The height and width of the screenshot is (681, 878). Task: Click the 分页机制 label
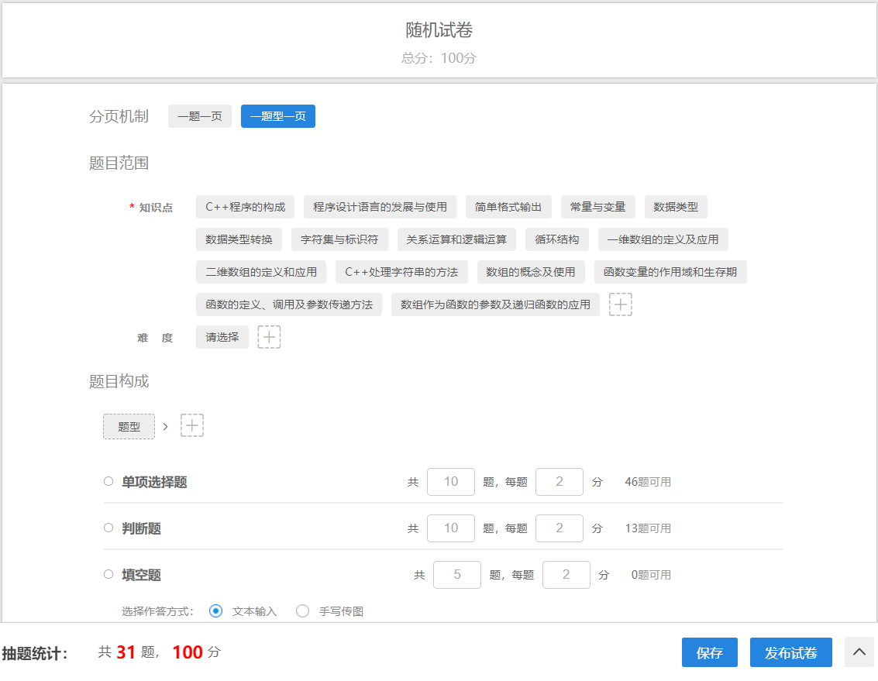(119, 116)
